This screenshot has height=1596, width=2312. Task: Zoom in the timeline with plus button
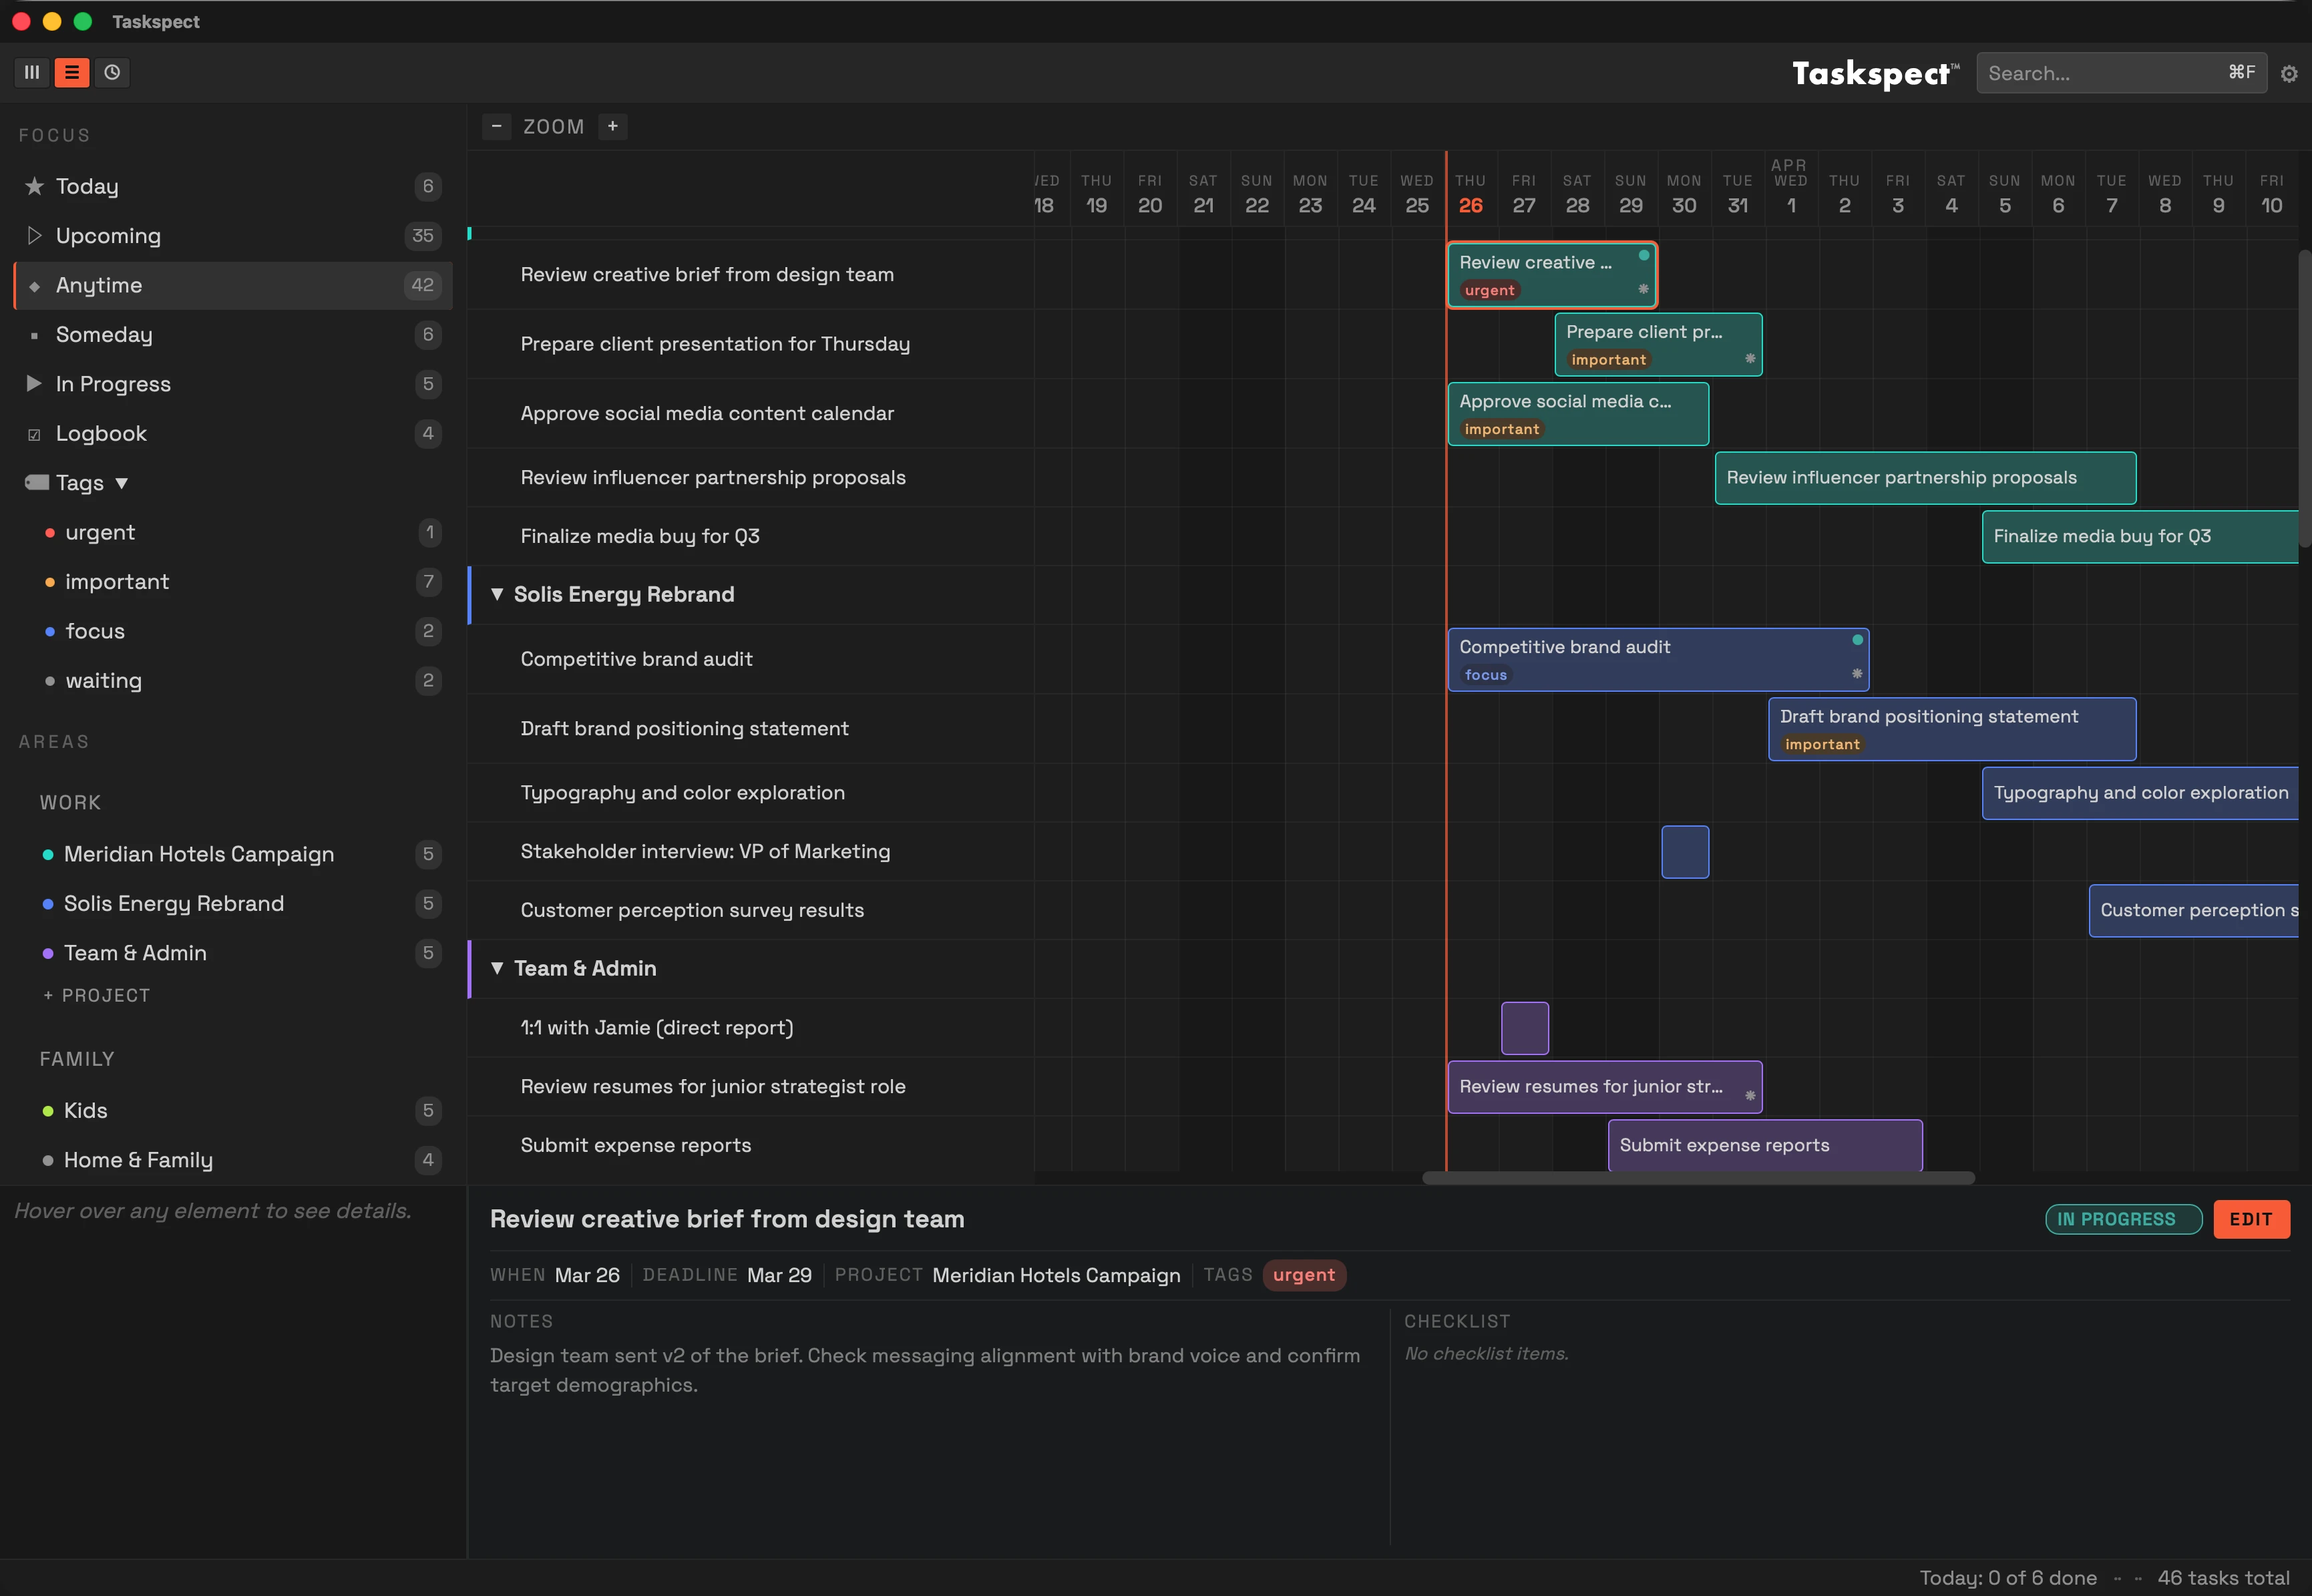pos(613,126)
